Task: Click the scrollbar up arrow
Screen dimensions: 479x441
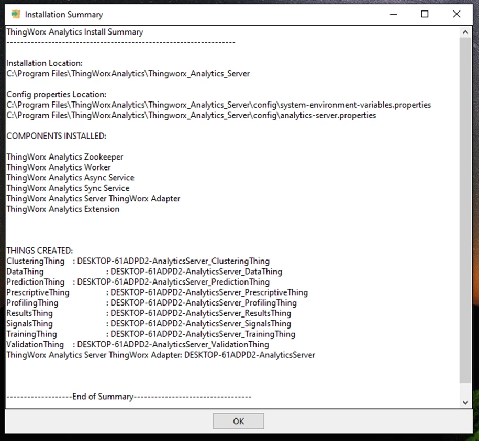Action: 465,32
